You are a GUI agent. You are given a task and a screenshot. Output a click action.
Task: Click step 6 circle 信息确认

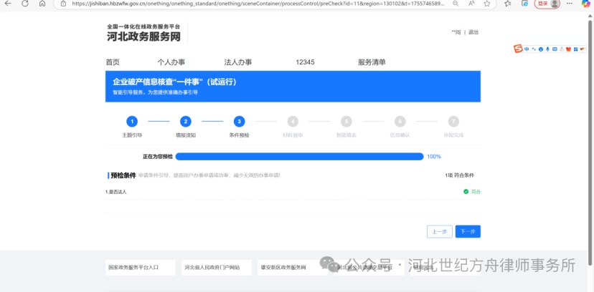pyautogui.click(x=400, y=121)
